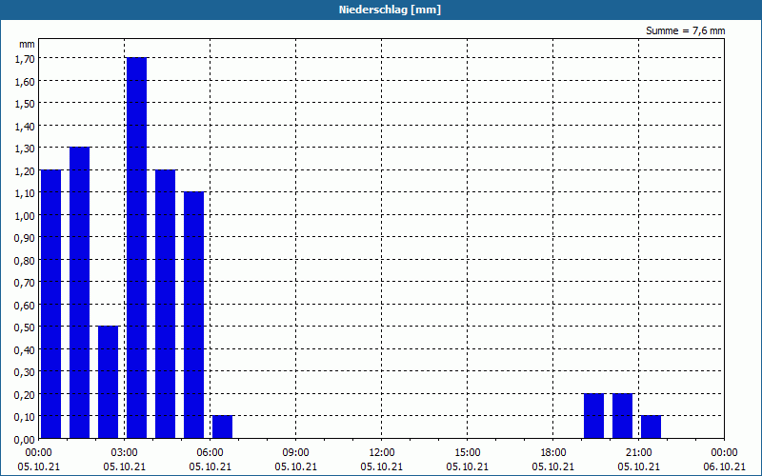Image resolution: width=762 pixels, height=476 pixels.
Task: Click the y-axis value "1,60"
Action: [26, 81]
